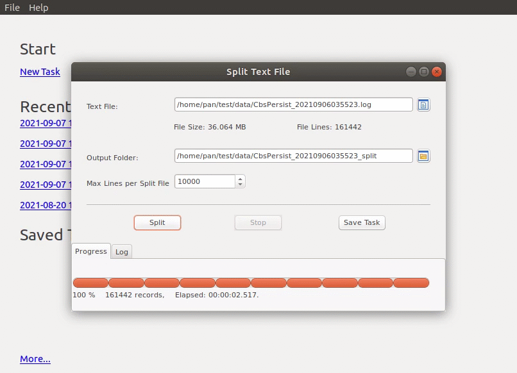Click the Save Task button
The height and width of the screenshot is (373, 517).
[362, 222]
